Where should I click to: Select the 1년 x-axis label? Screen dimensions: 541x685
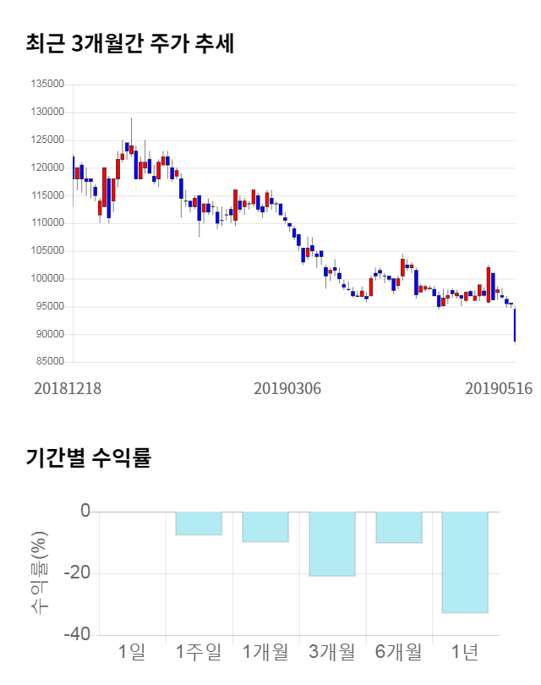[466, 652]
